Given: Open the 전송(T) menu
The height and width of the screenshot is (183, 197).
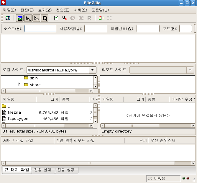Looking at the screenshot, I should click(x=63, y=10).
